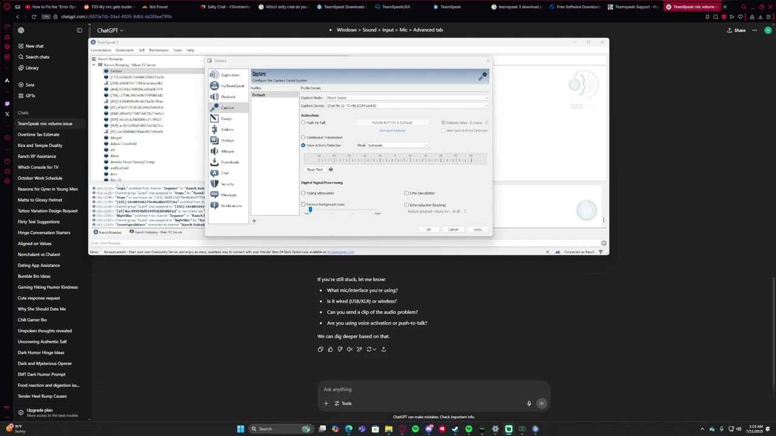Screen dimensions: 776x436
Task: Start ChatGPT voice mode
Action: [541, 403]
